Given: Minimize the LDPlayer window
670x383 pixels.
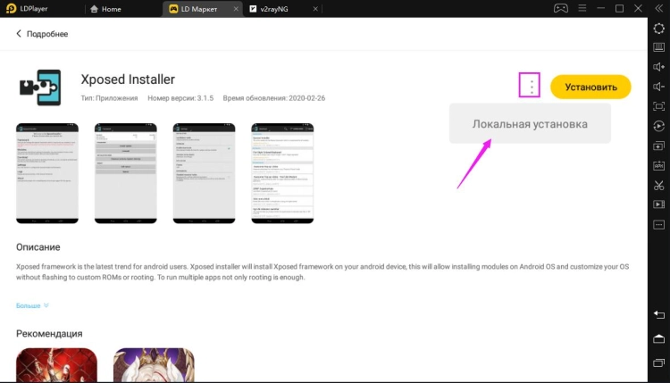Looking at the screenshot, I should click(601, 8).
